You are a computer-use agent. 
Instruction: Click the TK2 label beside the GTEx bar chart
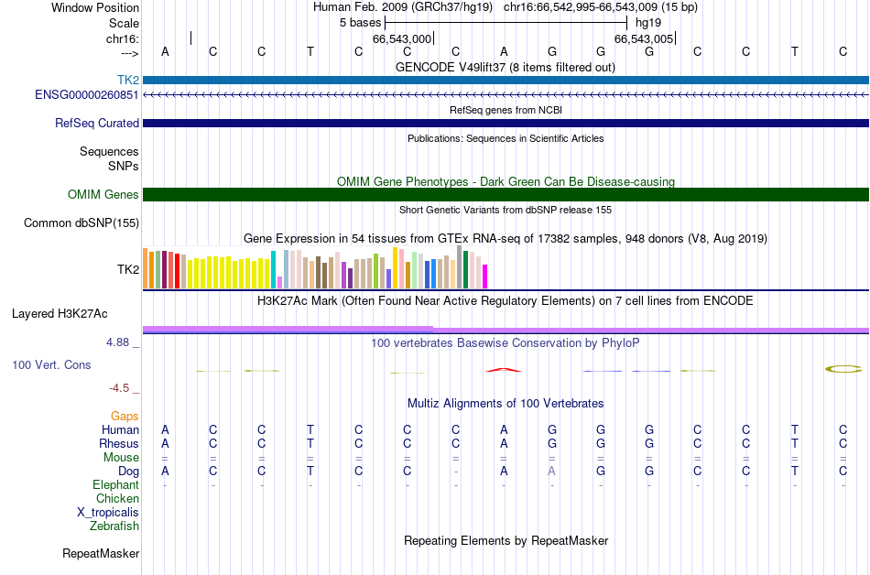[x=127, y=269]
